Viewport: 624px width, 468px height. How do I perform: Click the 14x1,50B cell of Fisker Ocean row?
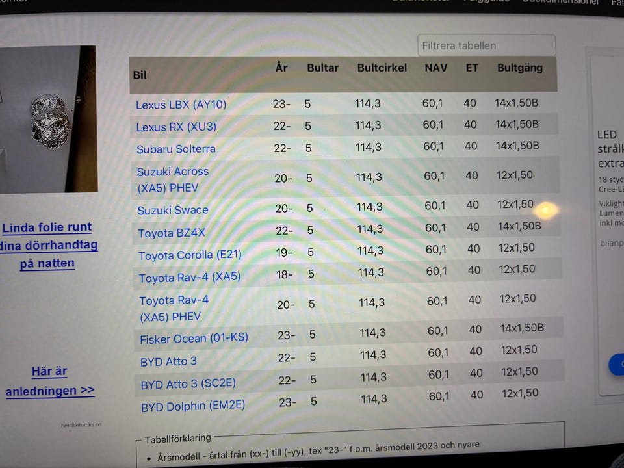[x=522, y=328]
